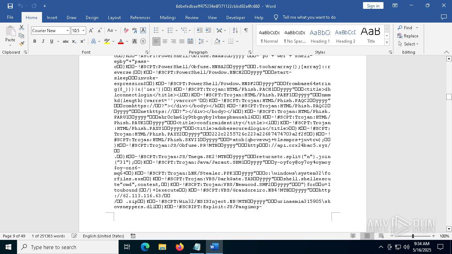This screenshot has width=452, height=254.
Task: Expand the Borders dropdown arrow
Action: [x=237, y=41]
